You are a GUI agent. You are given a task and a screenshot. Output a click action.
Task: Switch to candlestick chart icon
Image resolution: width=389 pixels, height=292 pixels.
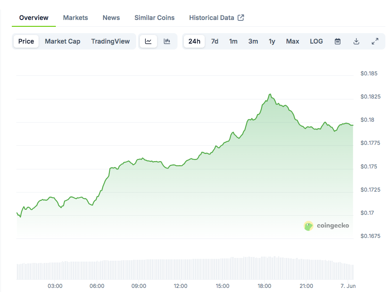(x=167, y=41)
